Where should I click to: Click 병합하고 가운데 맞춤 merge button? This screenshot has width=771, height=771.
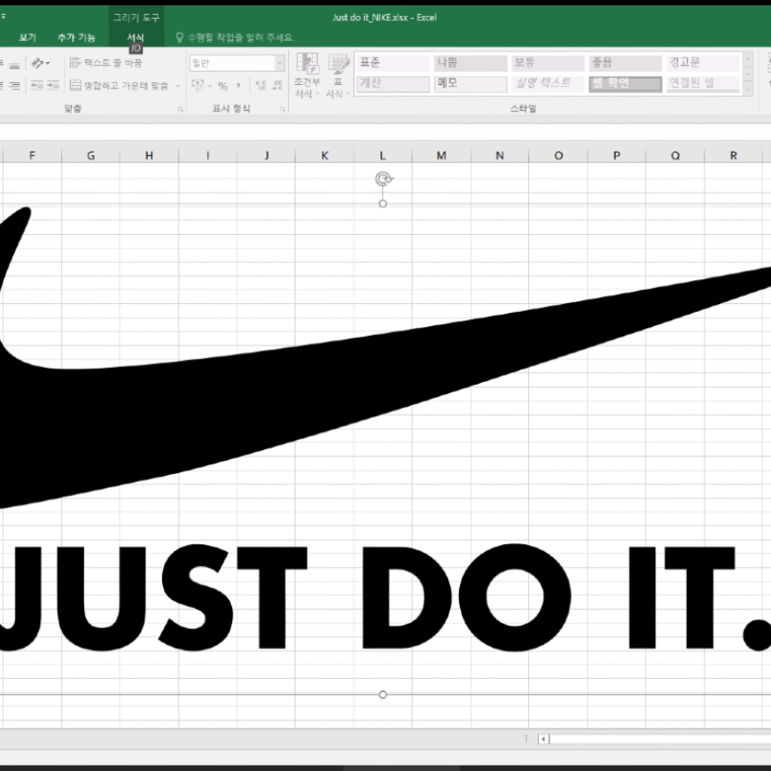point(120,86)
